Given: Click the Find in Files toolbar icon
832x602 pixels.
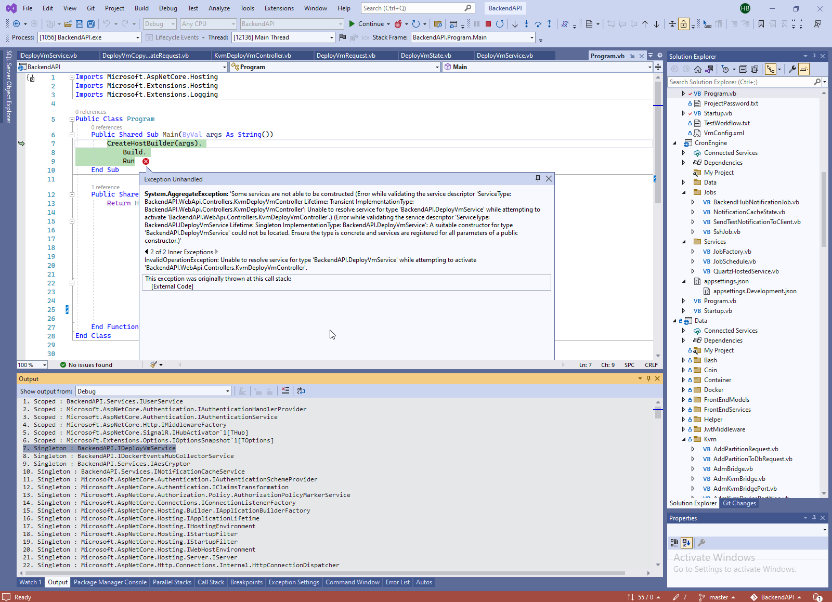Looking at the screenshot, I should point(438,24).
